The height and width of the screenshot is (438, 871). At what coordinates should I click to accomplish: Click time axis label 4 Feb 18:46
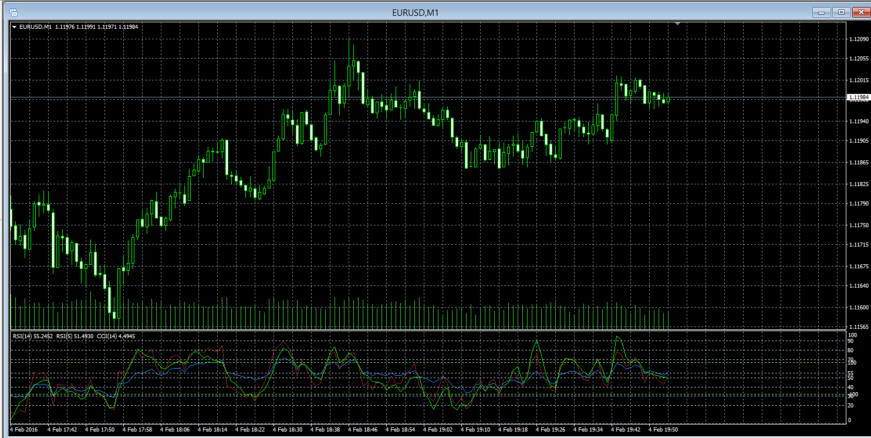click(363, 430)
